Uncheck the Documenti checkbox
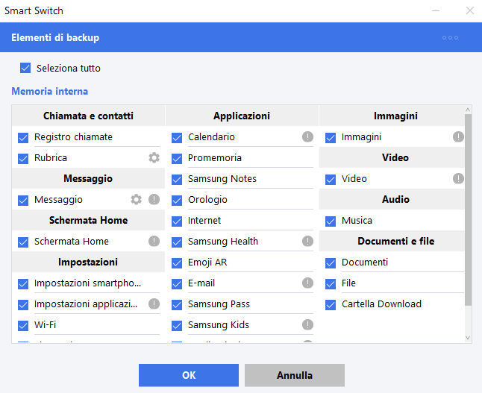The height and width of the screenshot is (393, 482). (331, 263)
